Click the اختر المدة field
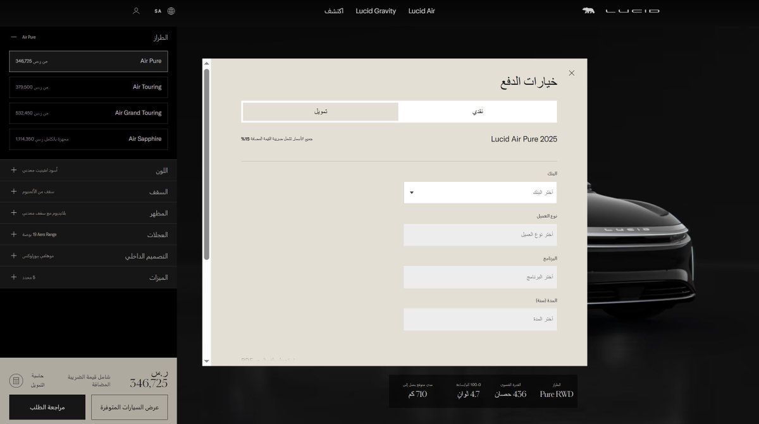The image size is (759, 424). [480, 319]
